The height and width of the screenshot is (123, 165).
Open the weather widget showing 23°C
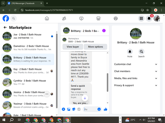[130, 120]
